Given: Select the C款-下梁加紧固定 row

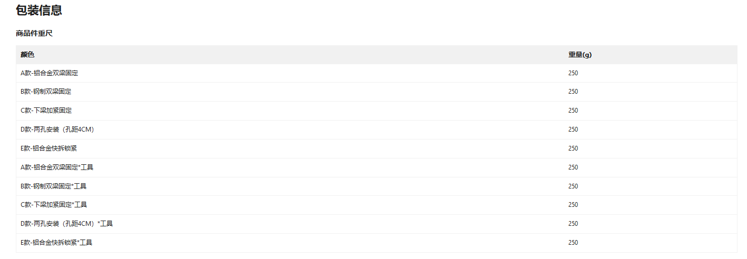Looking at the screenshot, I should pyautogui.click(x=46, y=111).
